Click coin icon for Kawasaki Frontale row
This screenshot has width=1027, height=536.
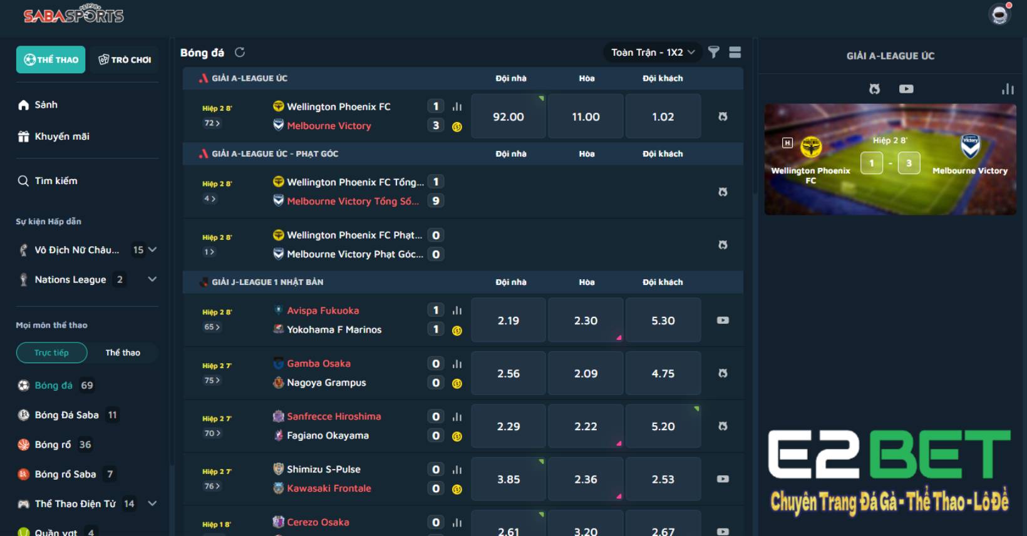pyautogui.click(x=457, y=490)
